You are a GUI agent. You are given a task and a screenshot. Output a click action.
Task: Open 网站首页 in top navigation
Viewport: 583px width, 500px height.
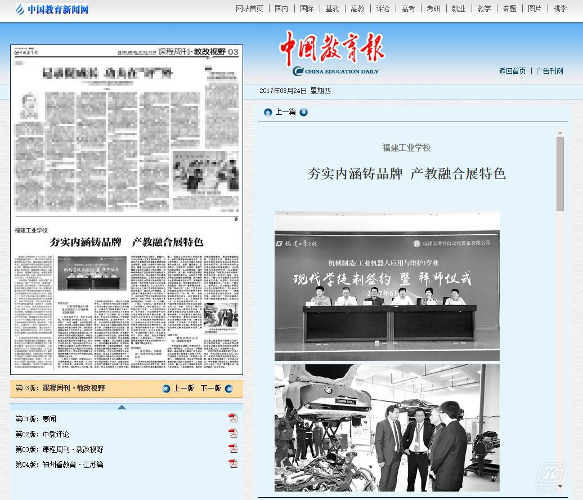[249, 8]
